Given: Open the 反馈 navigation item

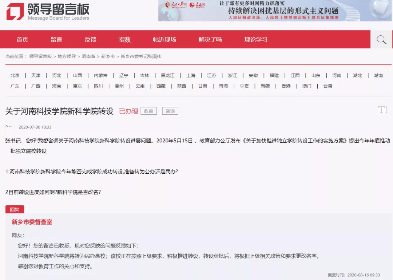Looking at the screenshot, I should point(91,39).
